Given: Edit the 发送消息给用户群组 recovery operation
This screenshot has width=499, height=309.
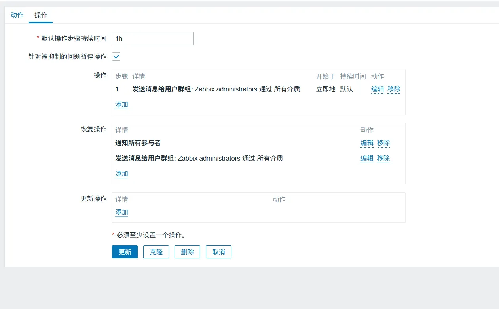Looking at the screenshot, I should (x=367, y=158).
